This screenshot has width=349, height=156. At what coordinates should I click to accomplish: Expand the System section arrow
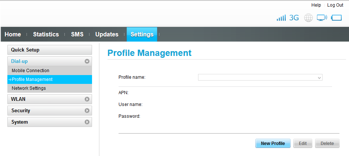pyautogui.click(x=87, y=122)
